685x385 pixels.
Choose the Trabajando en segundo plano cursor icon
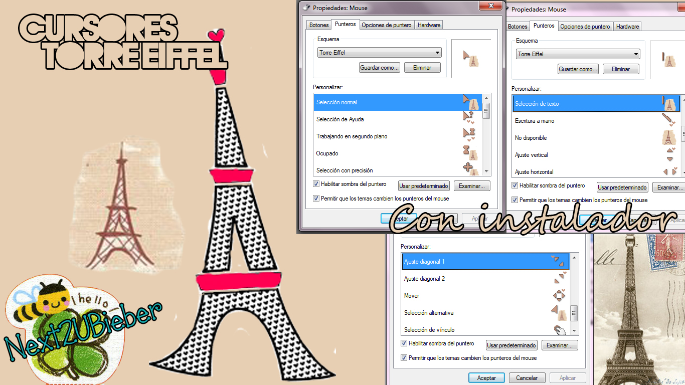point(469,135)
